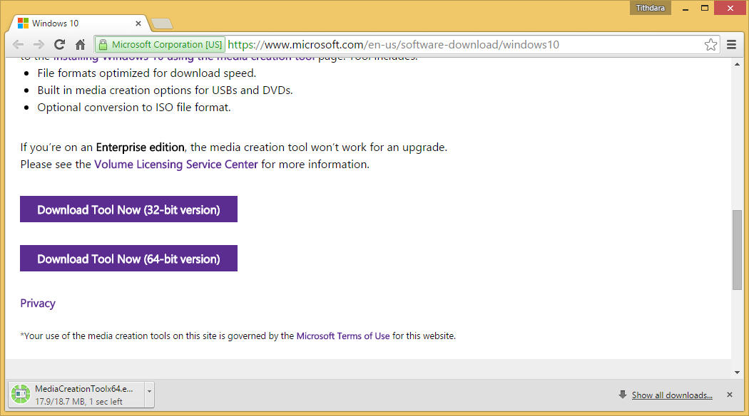
Task: Open the Privacy link
Action: click(x=38, y=303)
